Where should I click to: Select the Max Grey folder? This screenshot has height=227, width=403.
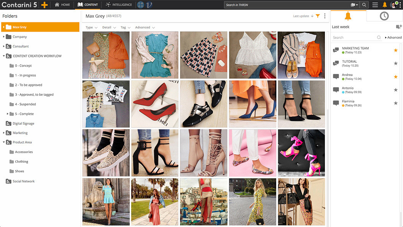pos(40,27)
